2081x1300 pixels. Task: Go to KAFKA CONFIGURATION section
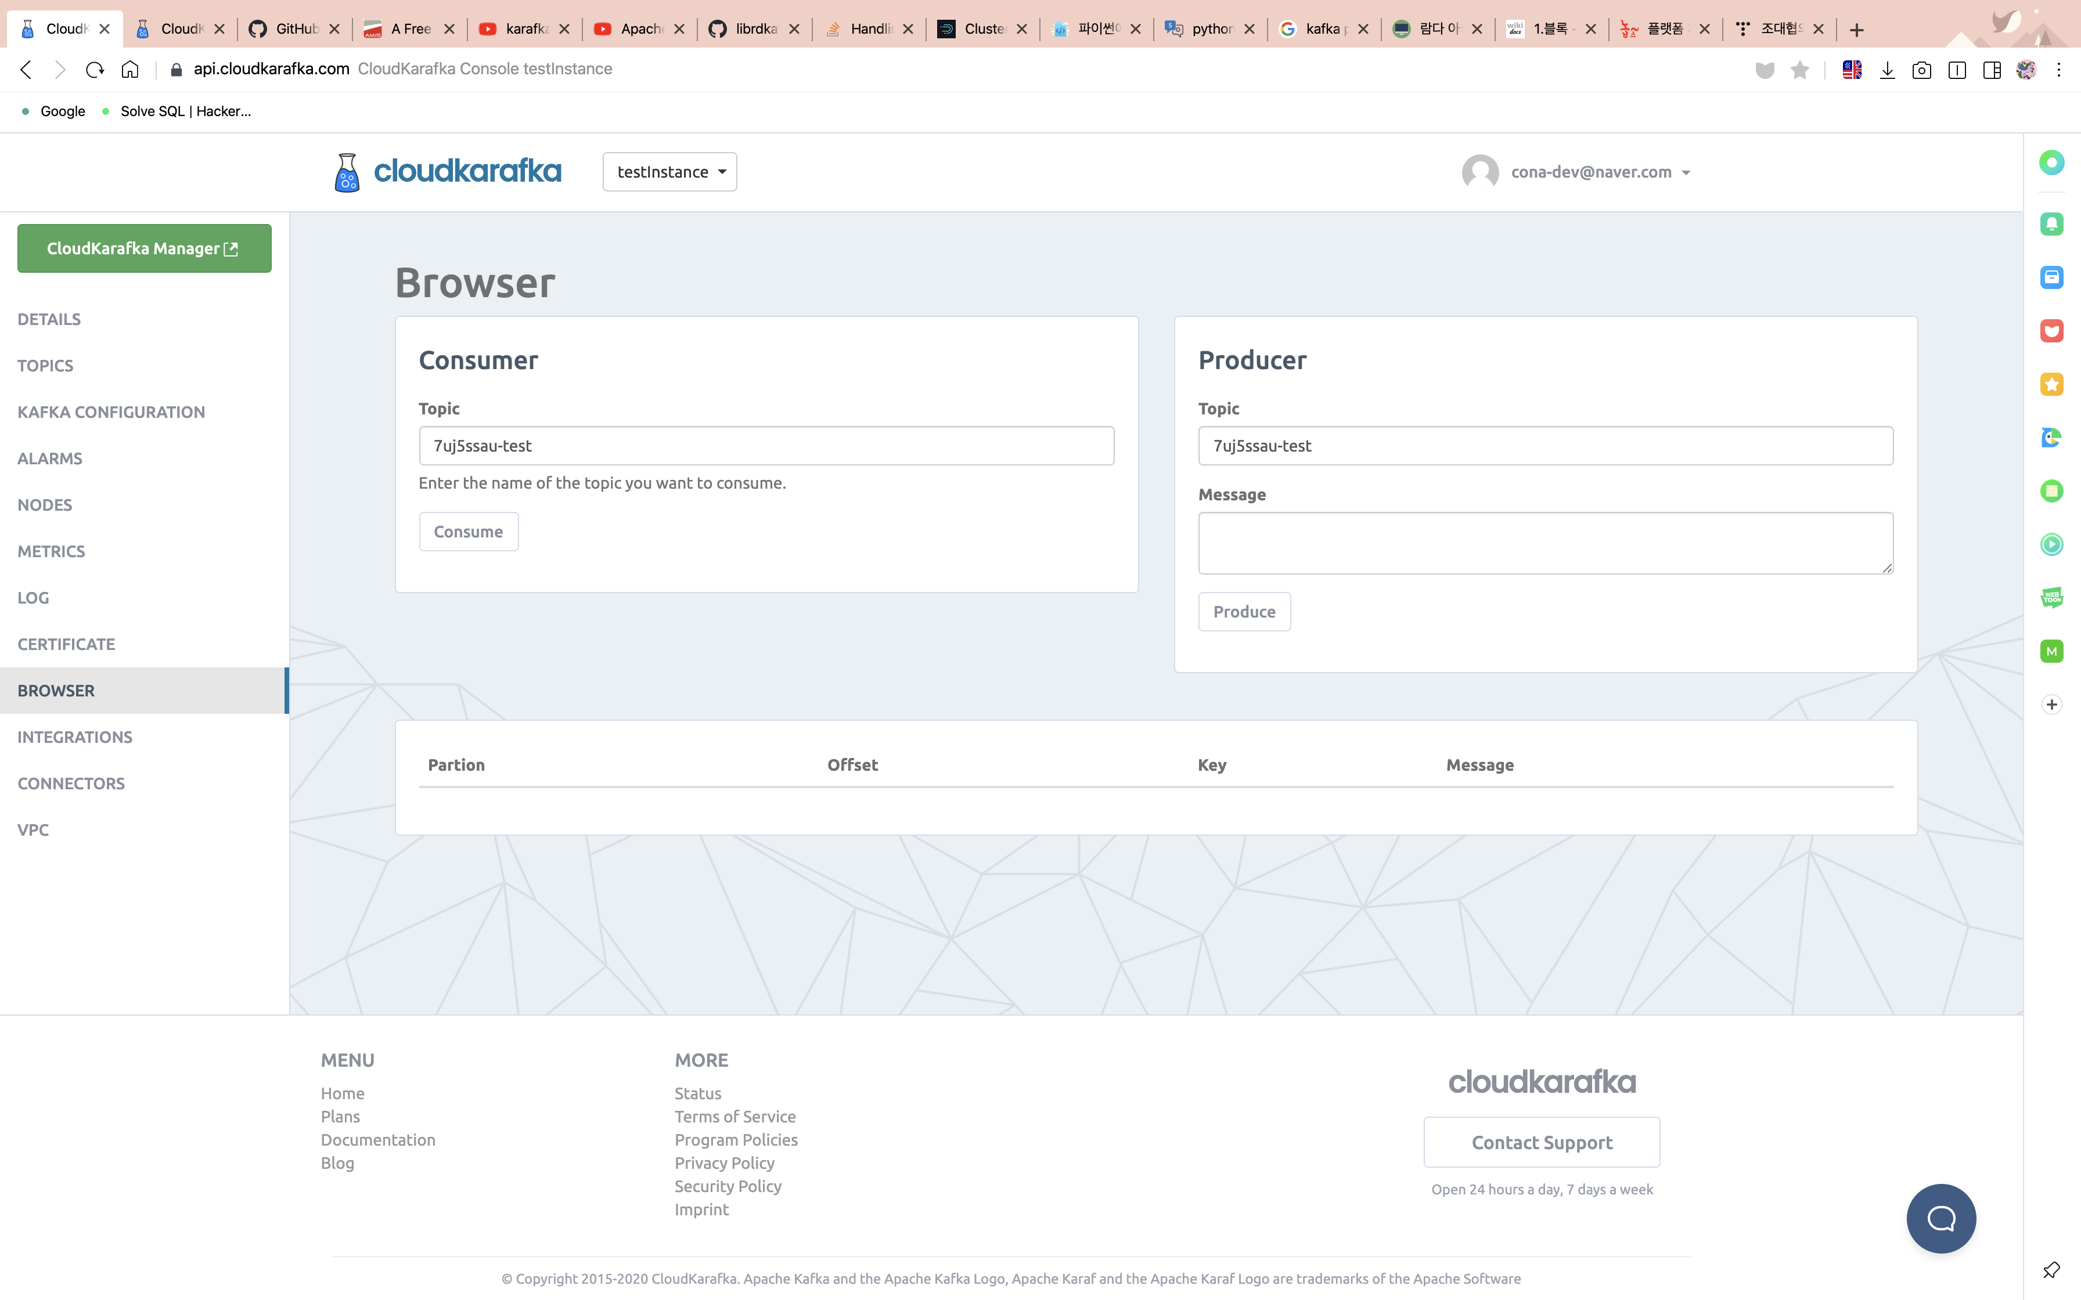point(111,412)
